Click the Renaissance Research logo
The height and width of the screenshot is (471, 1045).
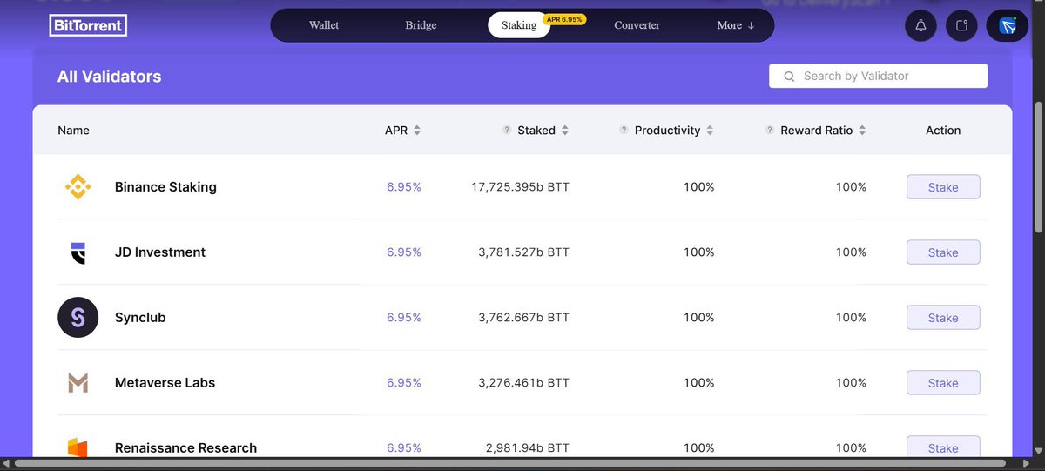click(78, 447)
